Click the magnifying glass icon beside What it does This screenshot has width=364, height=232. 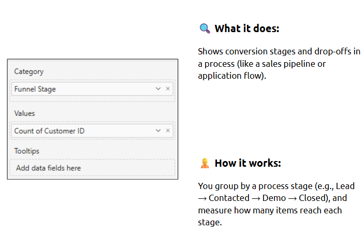205,28
